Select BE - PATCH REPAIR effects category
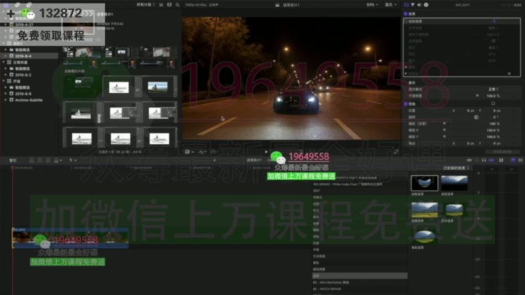This screenshot has width=525, height=295. tap(359, 289)
